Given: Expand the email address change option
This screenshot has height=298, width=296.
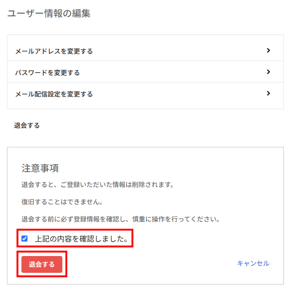Looking at the screenshot, I should pos(145,50).
